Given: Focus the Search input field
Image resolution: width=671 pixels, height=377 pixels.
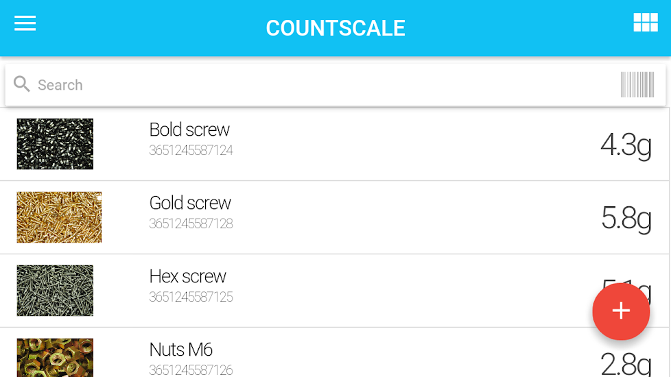Looking at the screenshot, I should tap(309, 85).
